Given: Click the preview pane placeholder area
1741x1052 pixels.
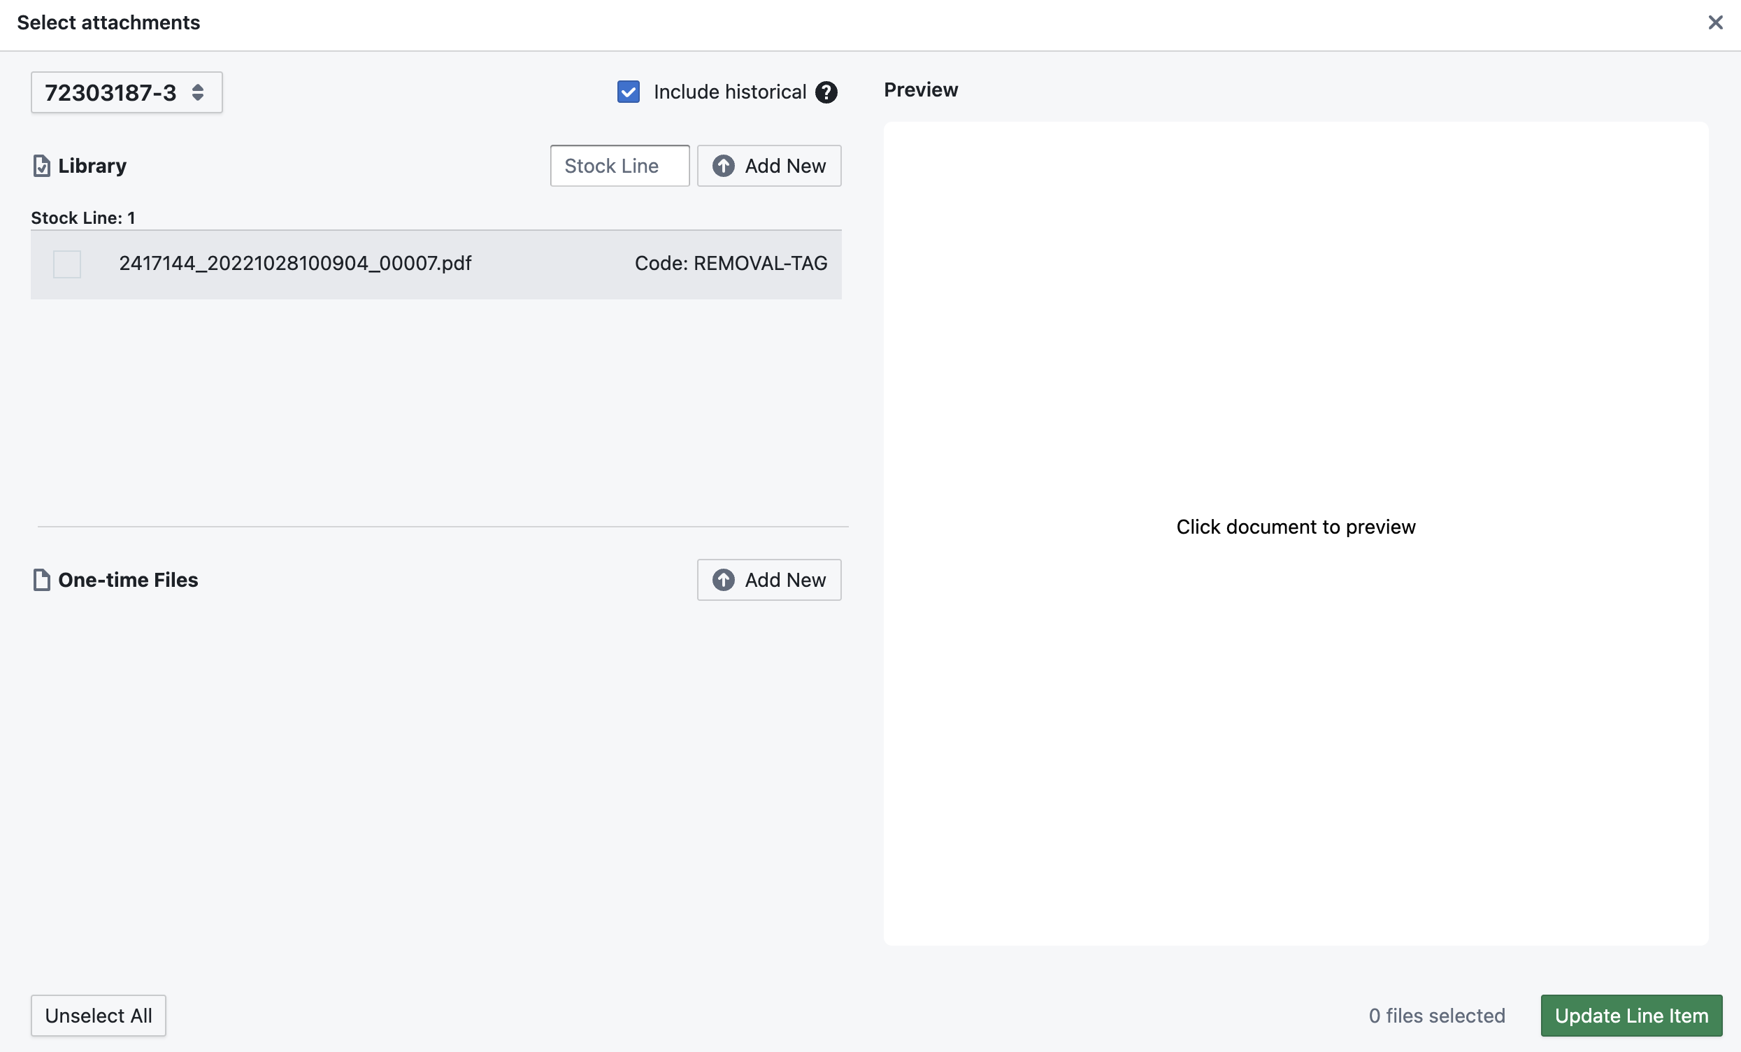Looking at the screenshot, I should [x=1295, y=527].
